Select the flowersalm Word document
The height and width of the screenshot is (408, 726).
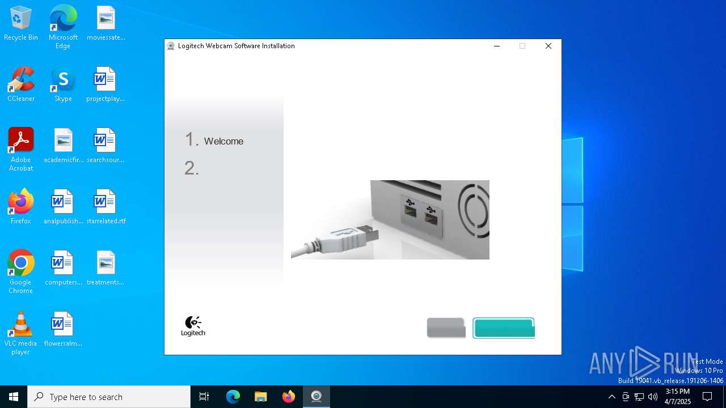coord(63,329)
